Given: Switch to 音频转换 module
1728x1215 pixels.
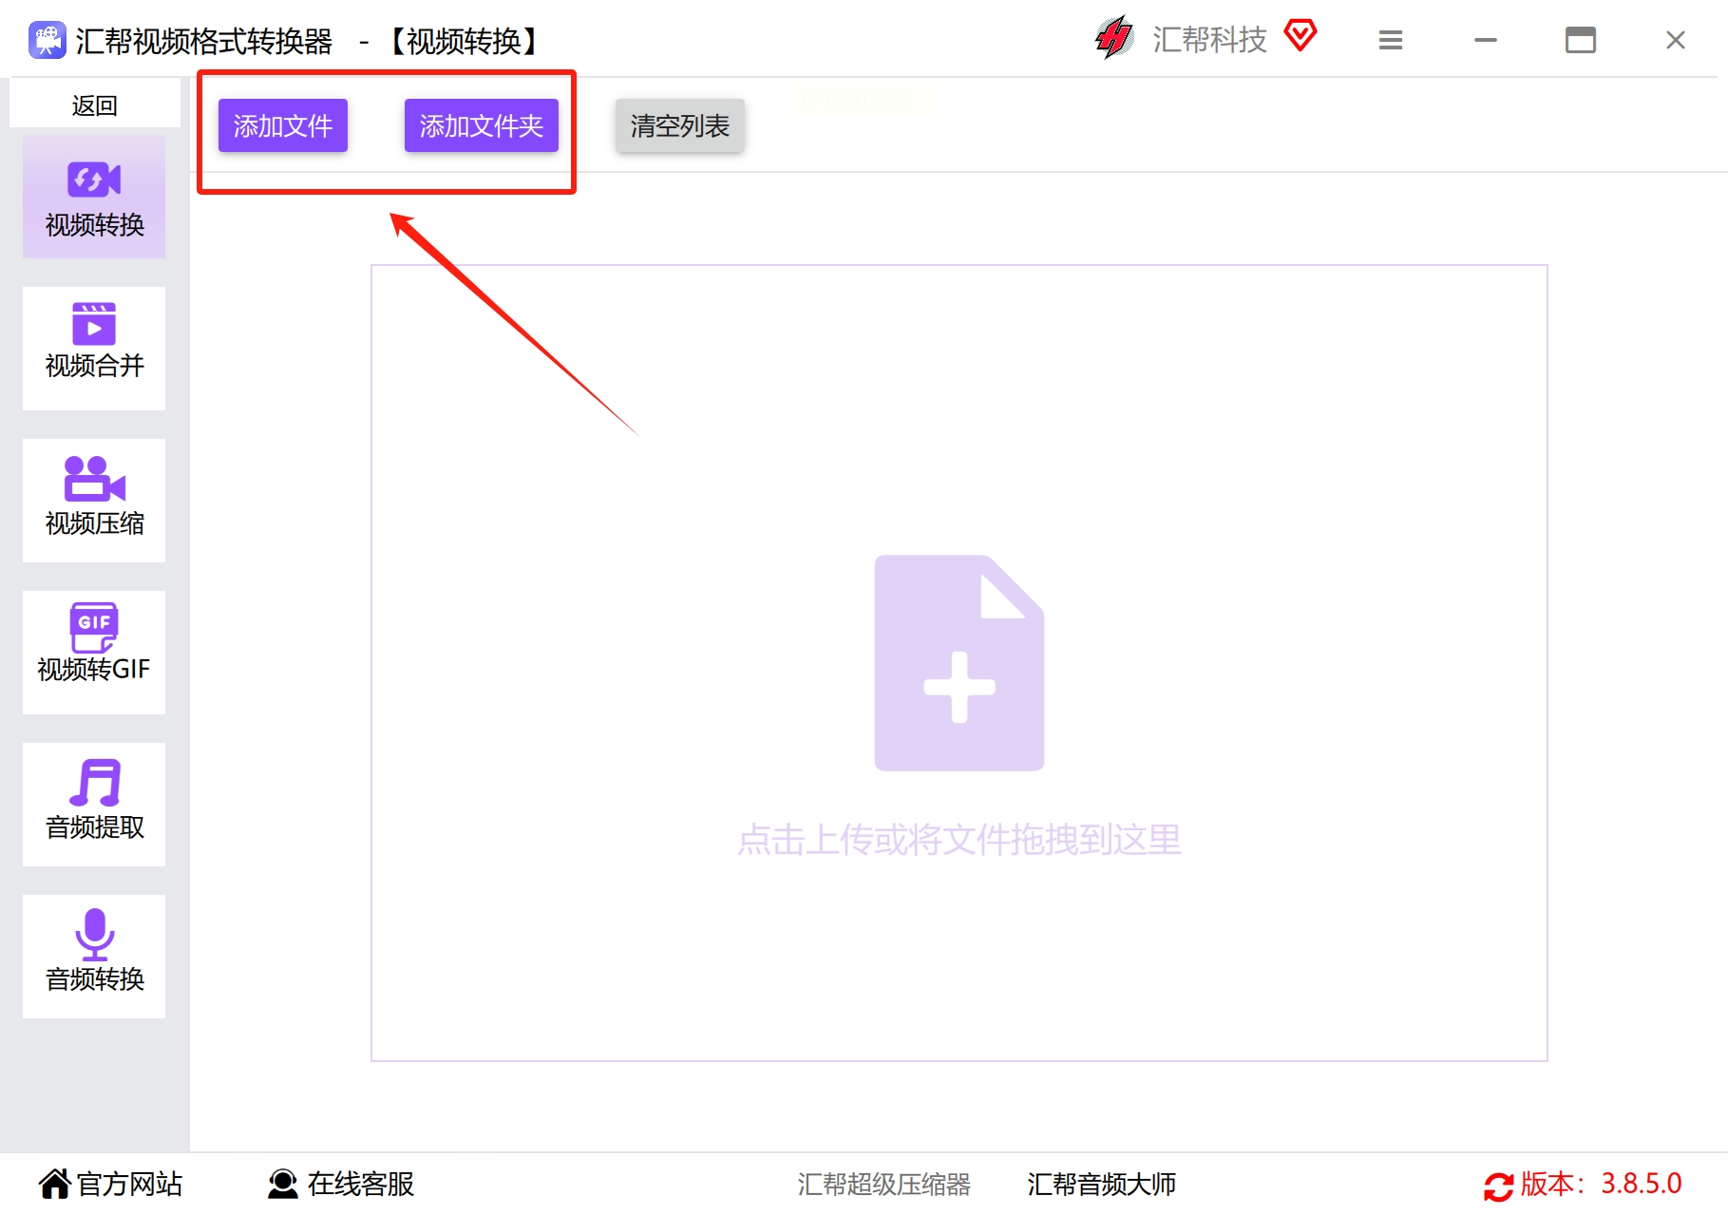Looking at the screenshot, I should [x=94, y=957].
